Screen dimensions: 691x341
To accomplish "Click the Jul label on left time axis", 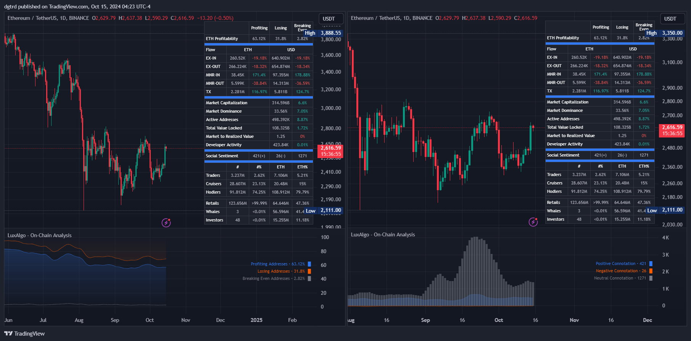I will click(x=43, y=320).
